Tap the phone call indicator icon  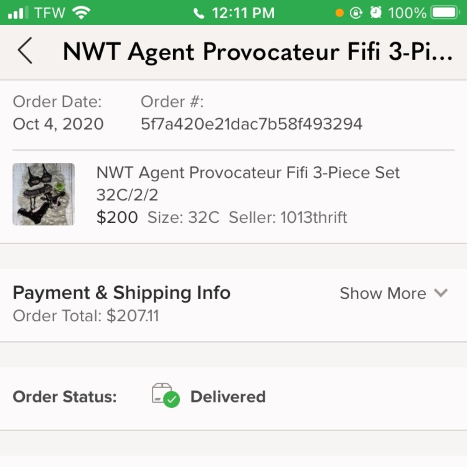pyautogui.click(x=199, y=14)
